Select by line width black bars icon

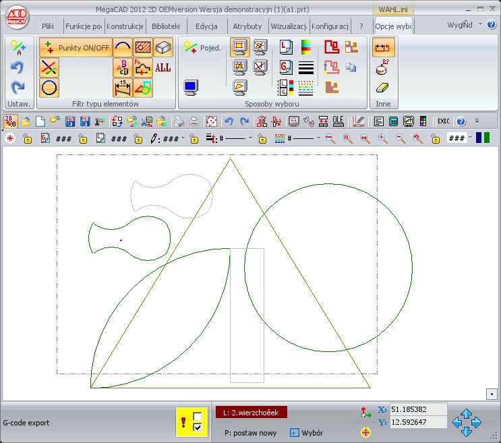(x=305, y=67)
